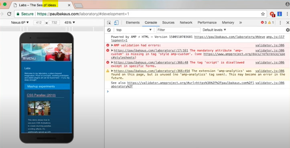This screenshot has height=148, width=290.
Task: Expand the missing amp-custom attribute error
Action: click(x=112, y=50)
